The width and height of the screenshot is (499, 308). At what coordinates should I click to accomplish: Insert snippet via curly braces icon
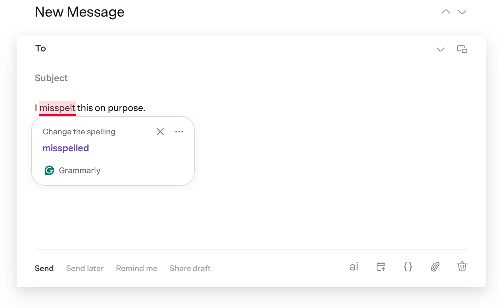[x=408, y=267]
